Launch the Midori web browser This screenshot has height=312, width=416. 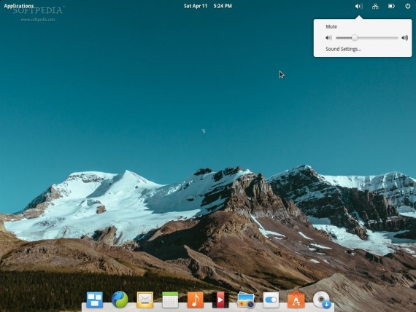(x=120, y=300)
